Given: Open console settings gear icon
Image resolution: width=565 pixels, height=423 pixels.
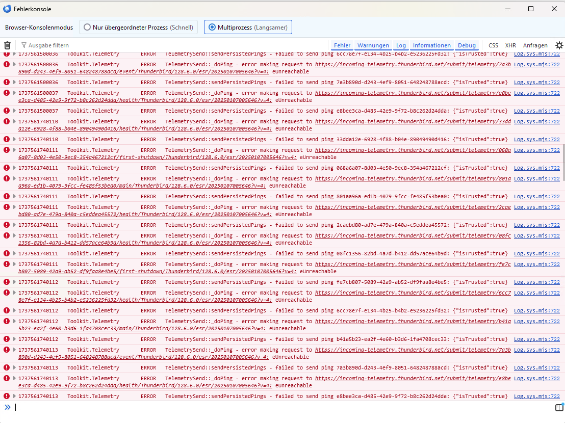Looking at the screenshot, I should point(559,45).
